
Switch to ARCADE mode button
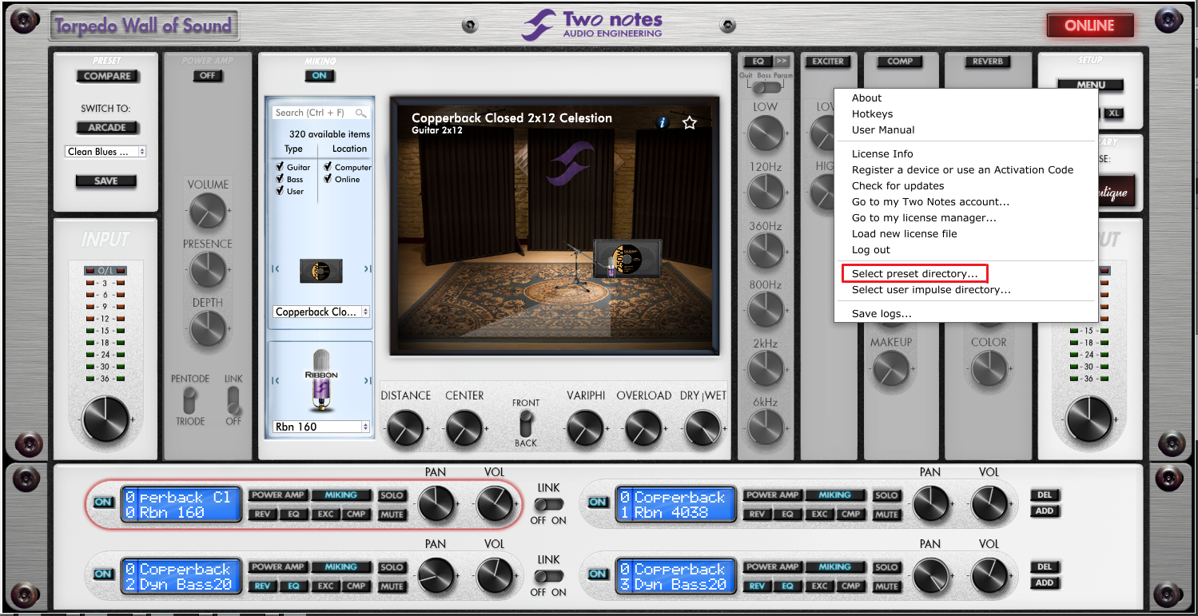click(x=107, y=128)
